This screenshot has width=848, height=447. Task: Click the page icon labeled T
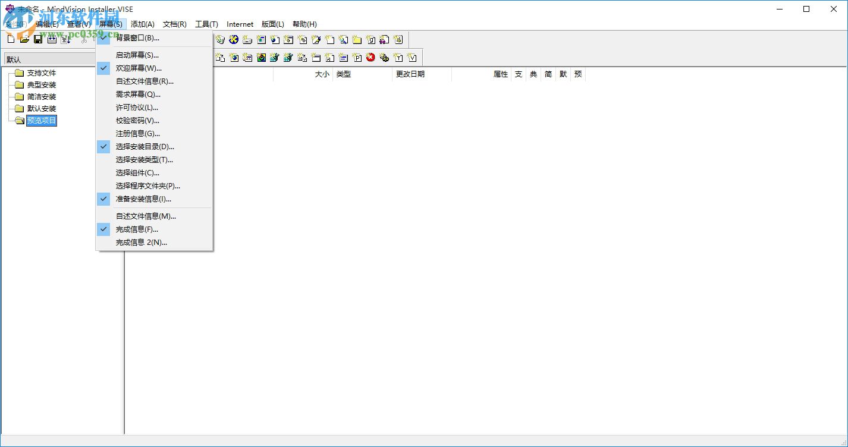tap(398, 58)
